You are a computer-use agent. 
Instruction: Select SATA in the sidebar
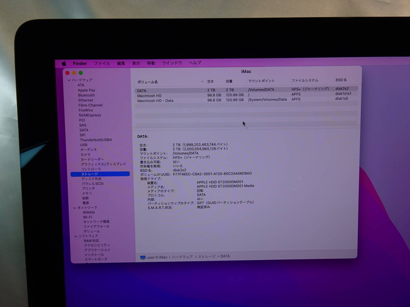click(x=84, y=130)
